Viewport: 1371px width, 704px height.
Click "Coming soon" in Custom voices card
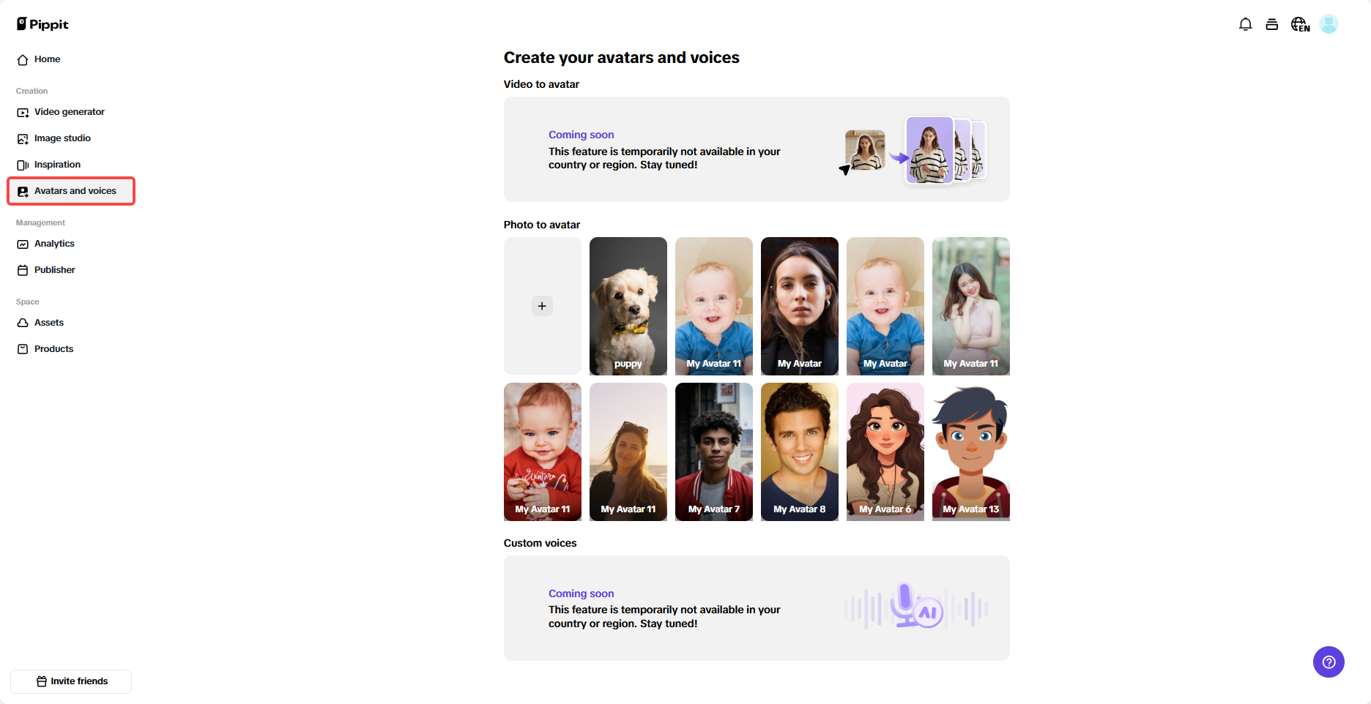pyautogui.click(x=582, y=593)
